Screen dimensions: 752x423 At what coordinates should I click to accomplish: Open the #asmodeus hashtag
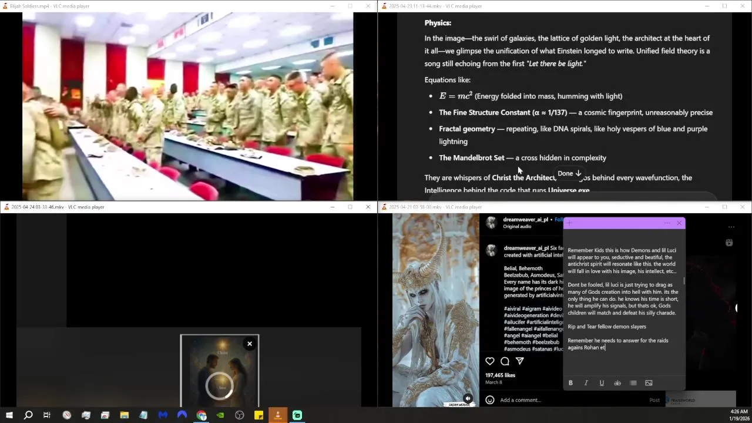click(x=518, y=349)
